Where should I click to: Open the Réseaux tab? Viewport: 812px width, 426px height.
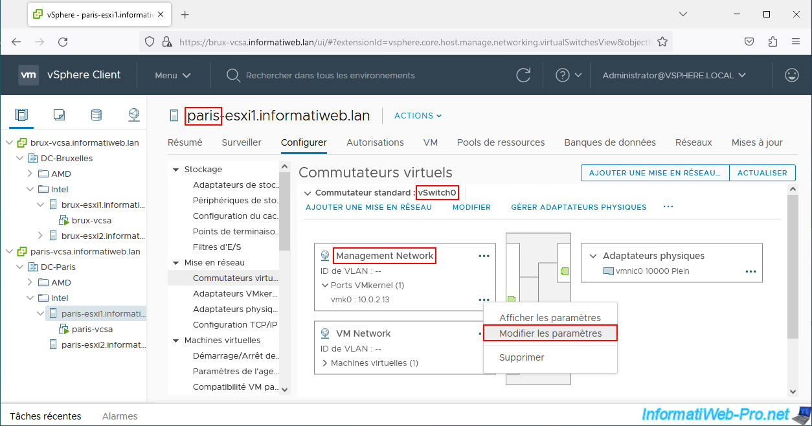pyautogui.click(x=694, y=142)
